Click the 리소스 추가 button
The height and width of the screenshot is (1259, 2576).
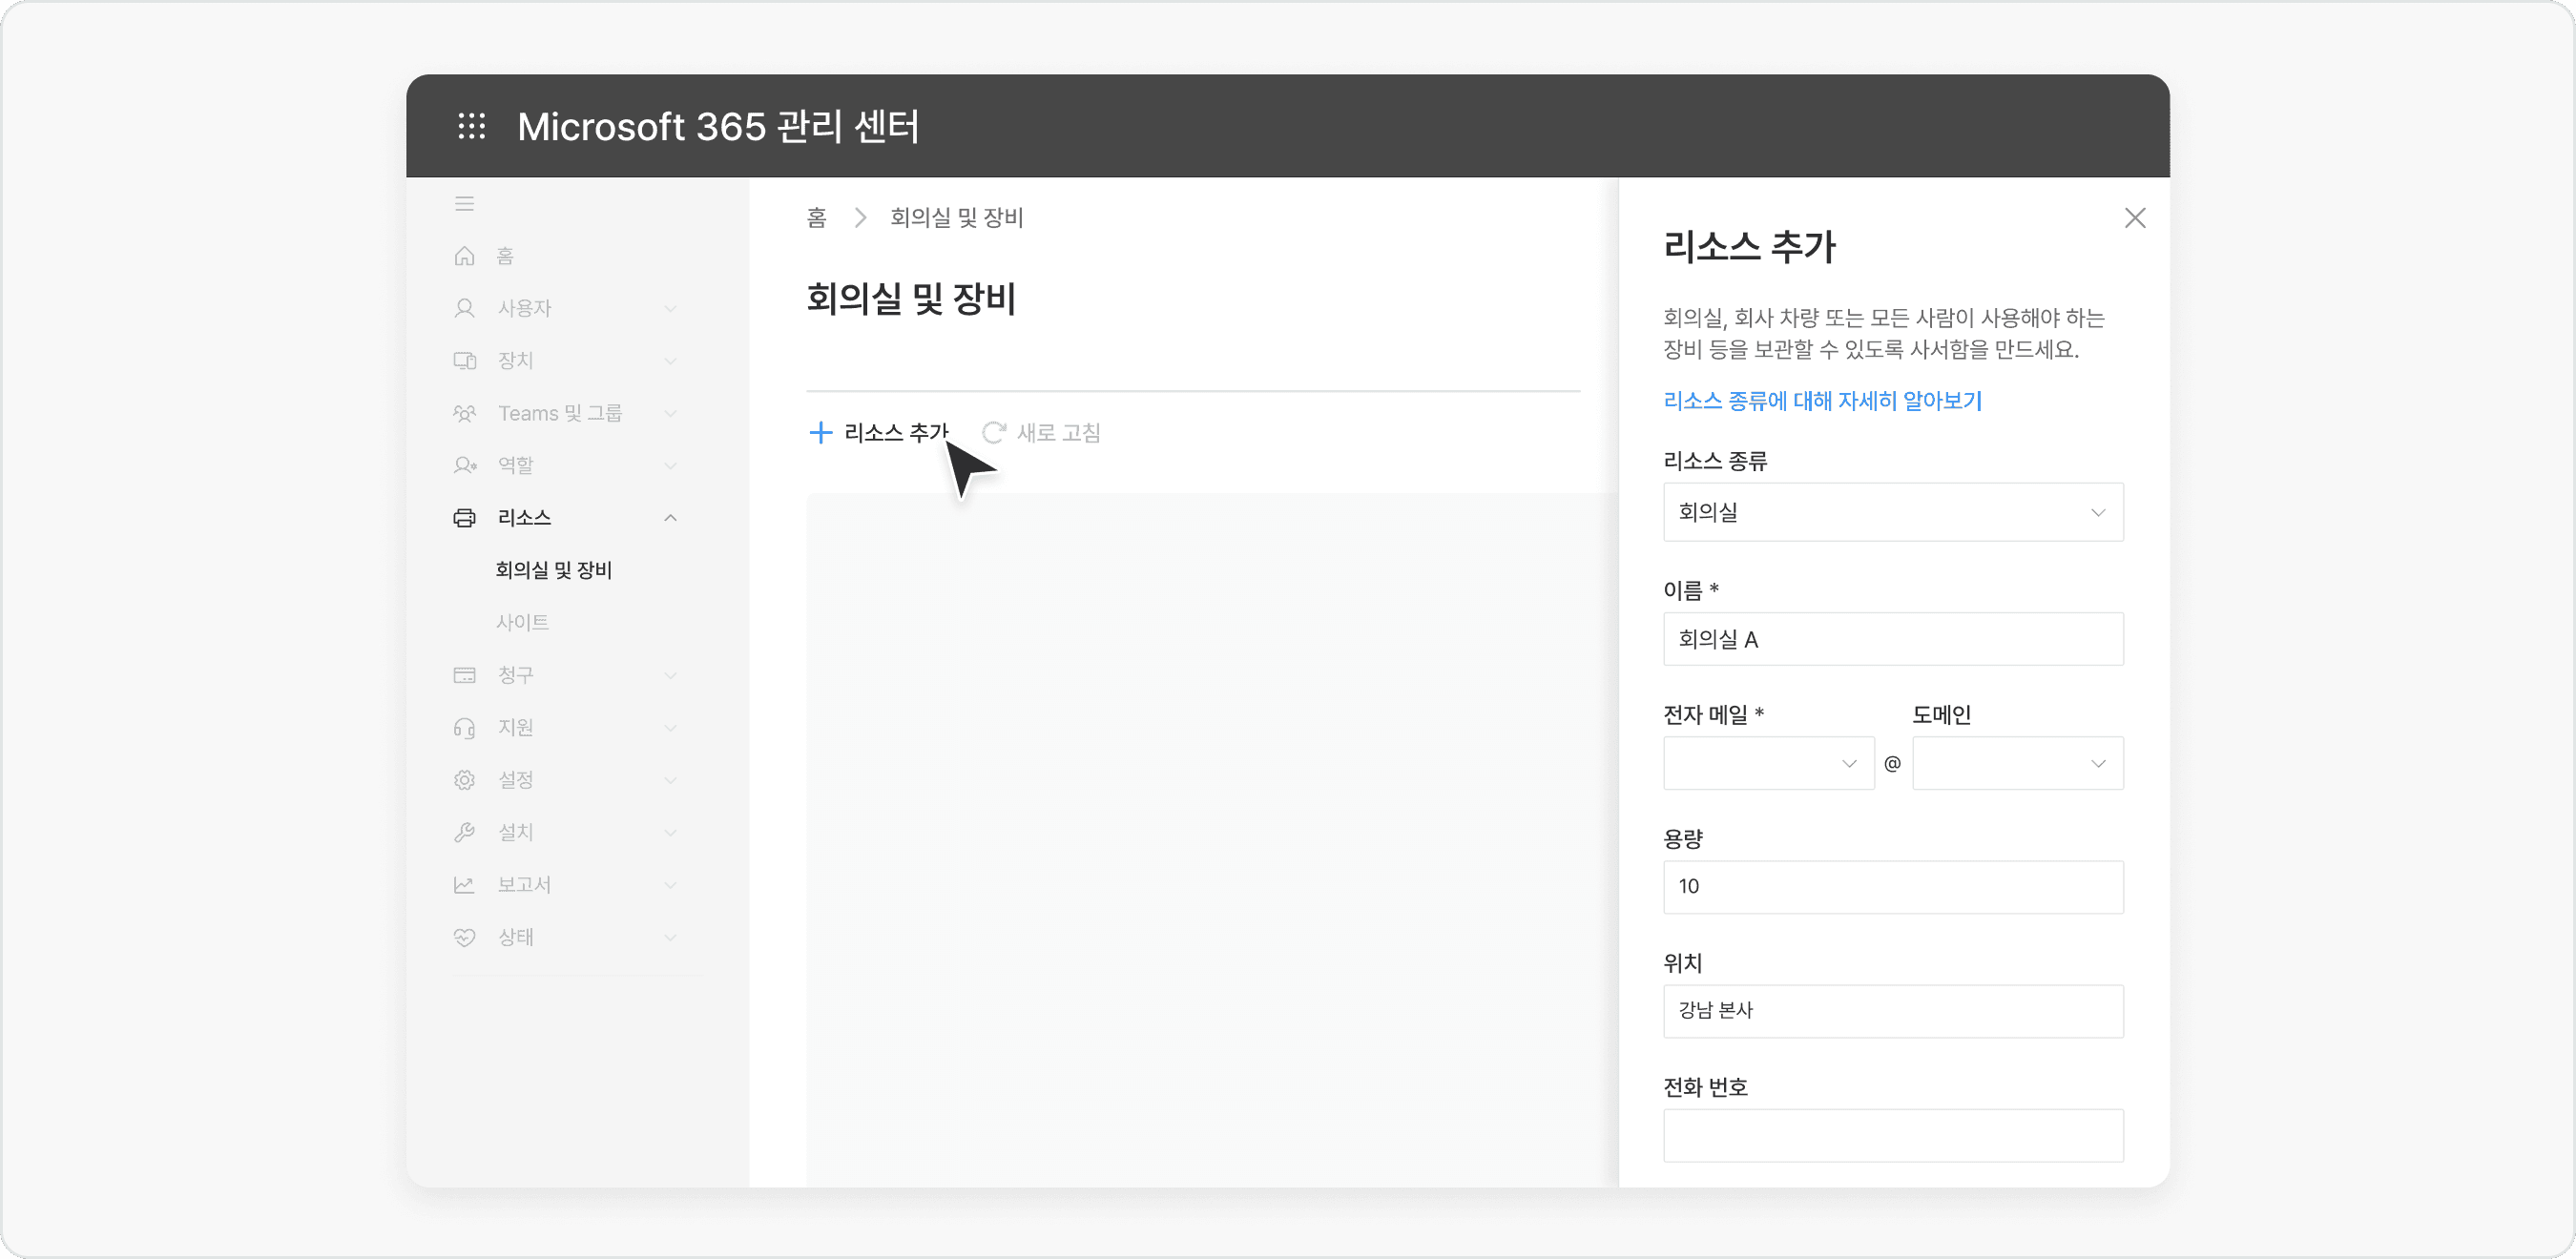(878, 432)
